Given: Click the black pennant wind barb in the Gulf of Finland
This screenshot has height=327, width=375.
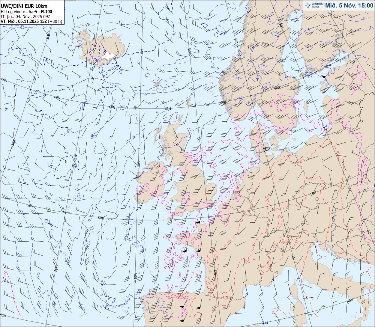Looking at the screenshot, I should [323, 77].
